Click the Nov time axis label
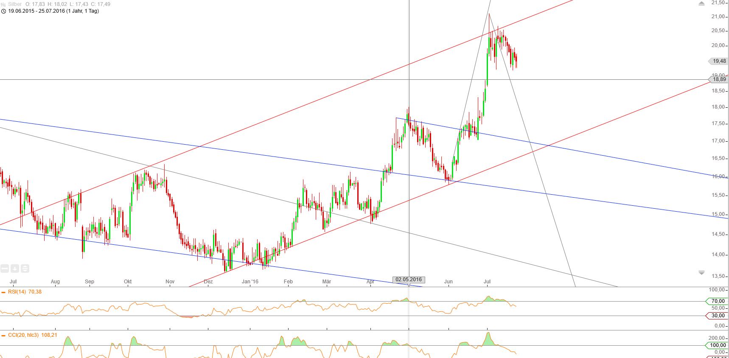Image resolution: width=729 pixels, height=358 pixels. pyautogui.click(x=170, y=282)
